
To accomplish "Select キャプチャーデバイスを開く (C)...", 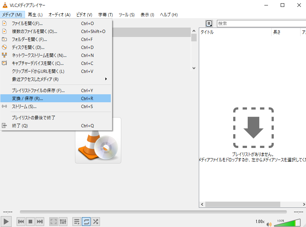I will click(56, 63).
